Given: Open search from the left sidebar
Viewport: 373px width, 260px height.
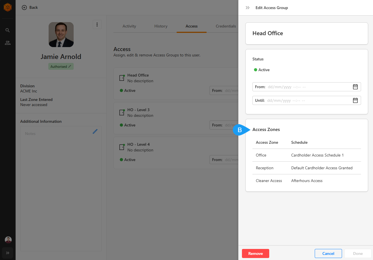Looking at the screenshot, I should [x=8, y=30].
